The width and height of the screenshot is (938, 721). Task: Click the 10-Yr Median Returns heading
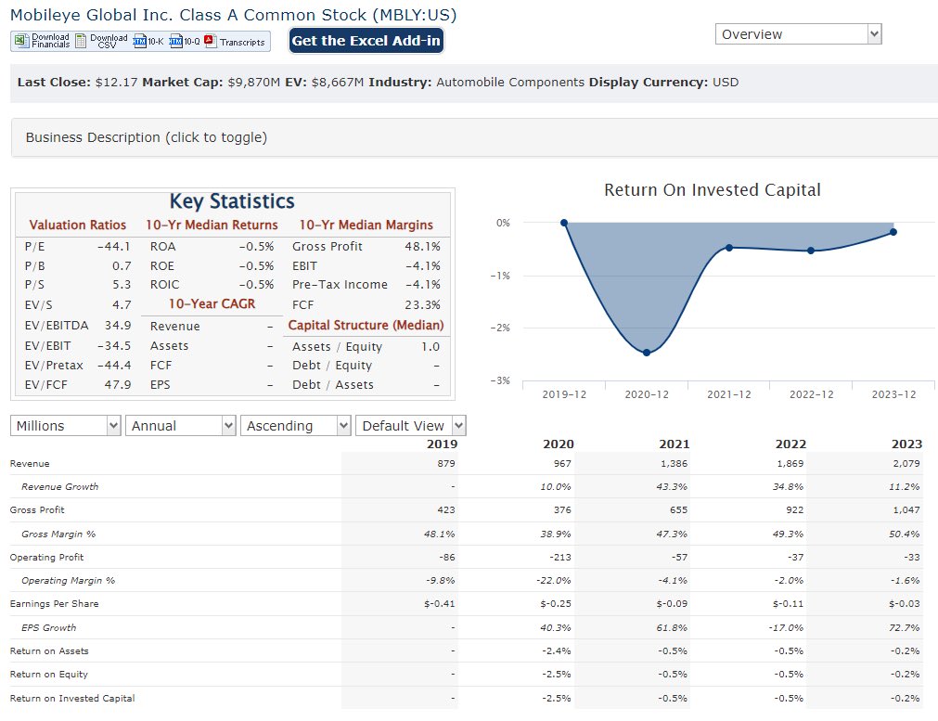(x=212, y=225)
